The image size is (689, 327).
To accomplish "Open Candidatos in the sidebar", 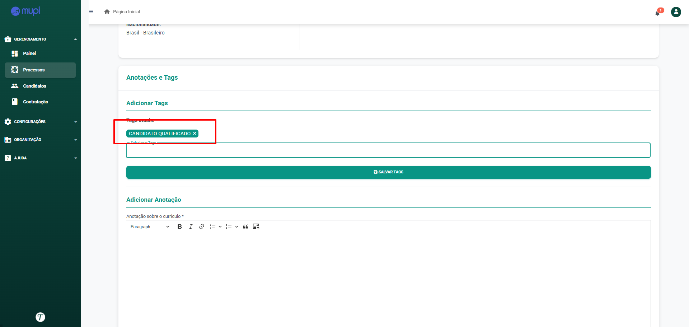I will pyautogui.click(x=34, y=86).
